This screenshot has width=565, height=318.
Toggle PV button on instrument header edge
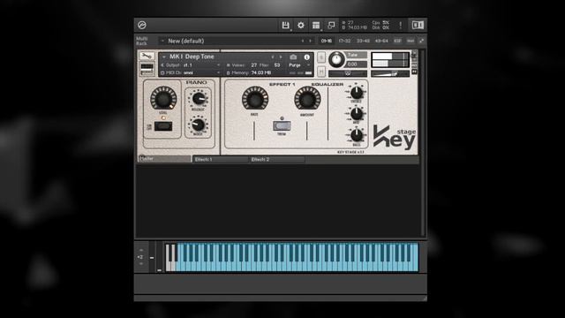414,72
